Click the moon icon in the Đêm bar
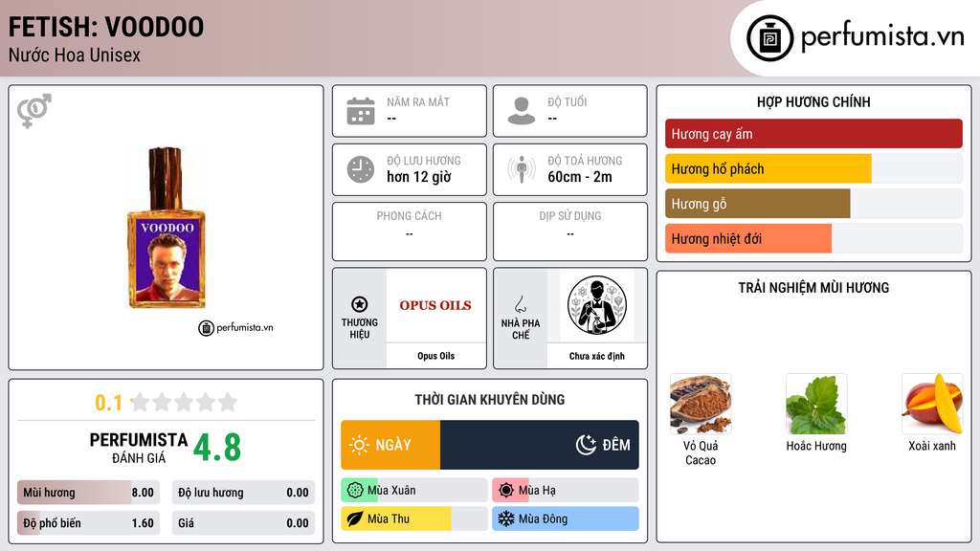 (586, 445)
